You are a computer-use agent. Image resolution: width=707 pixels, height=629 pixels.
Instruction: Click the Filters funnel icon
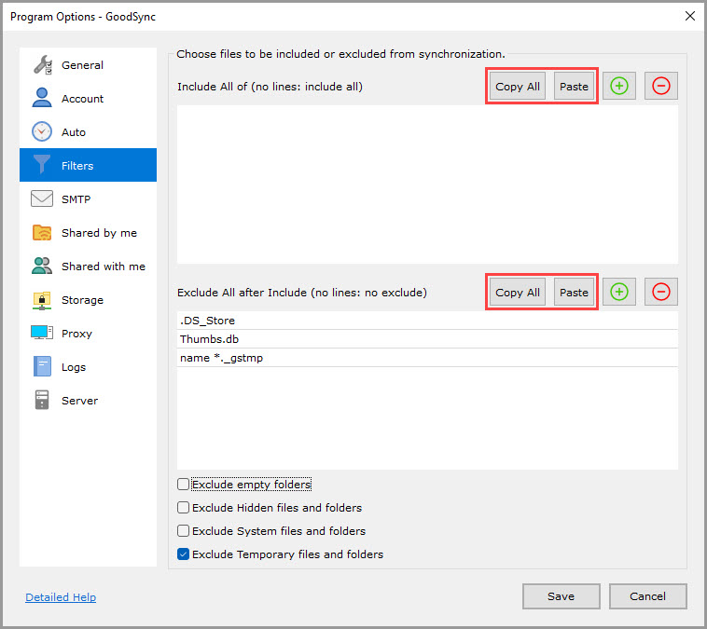pyautogui.click(x=42, y=164)
